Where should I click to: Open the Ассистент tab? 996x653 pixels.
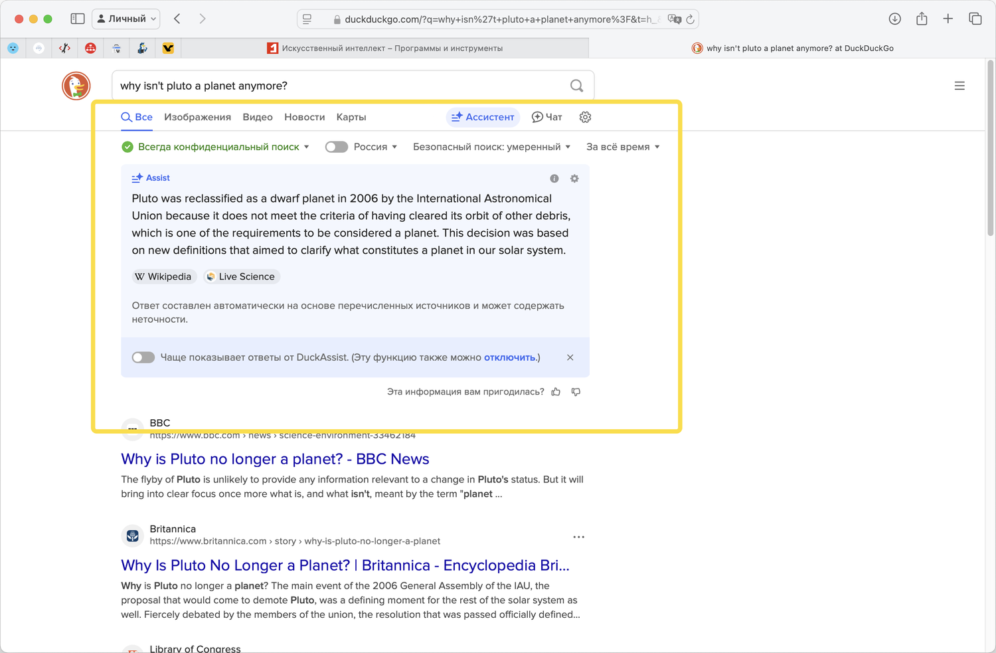(x=483, y=117)
